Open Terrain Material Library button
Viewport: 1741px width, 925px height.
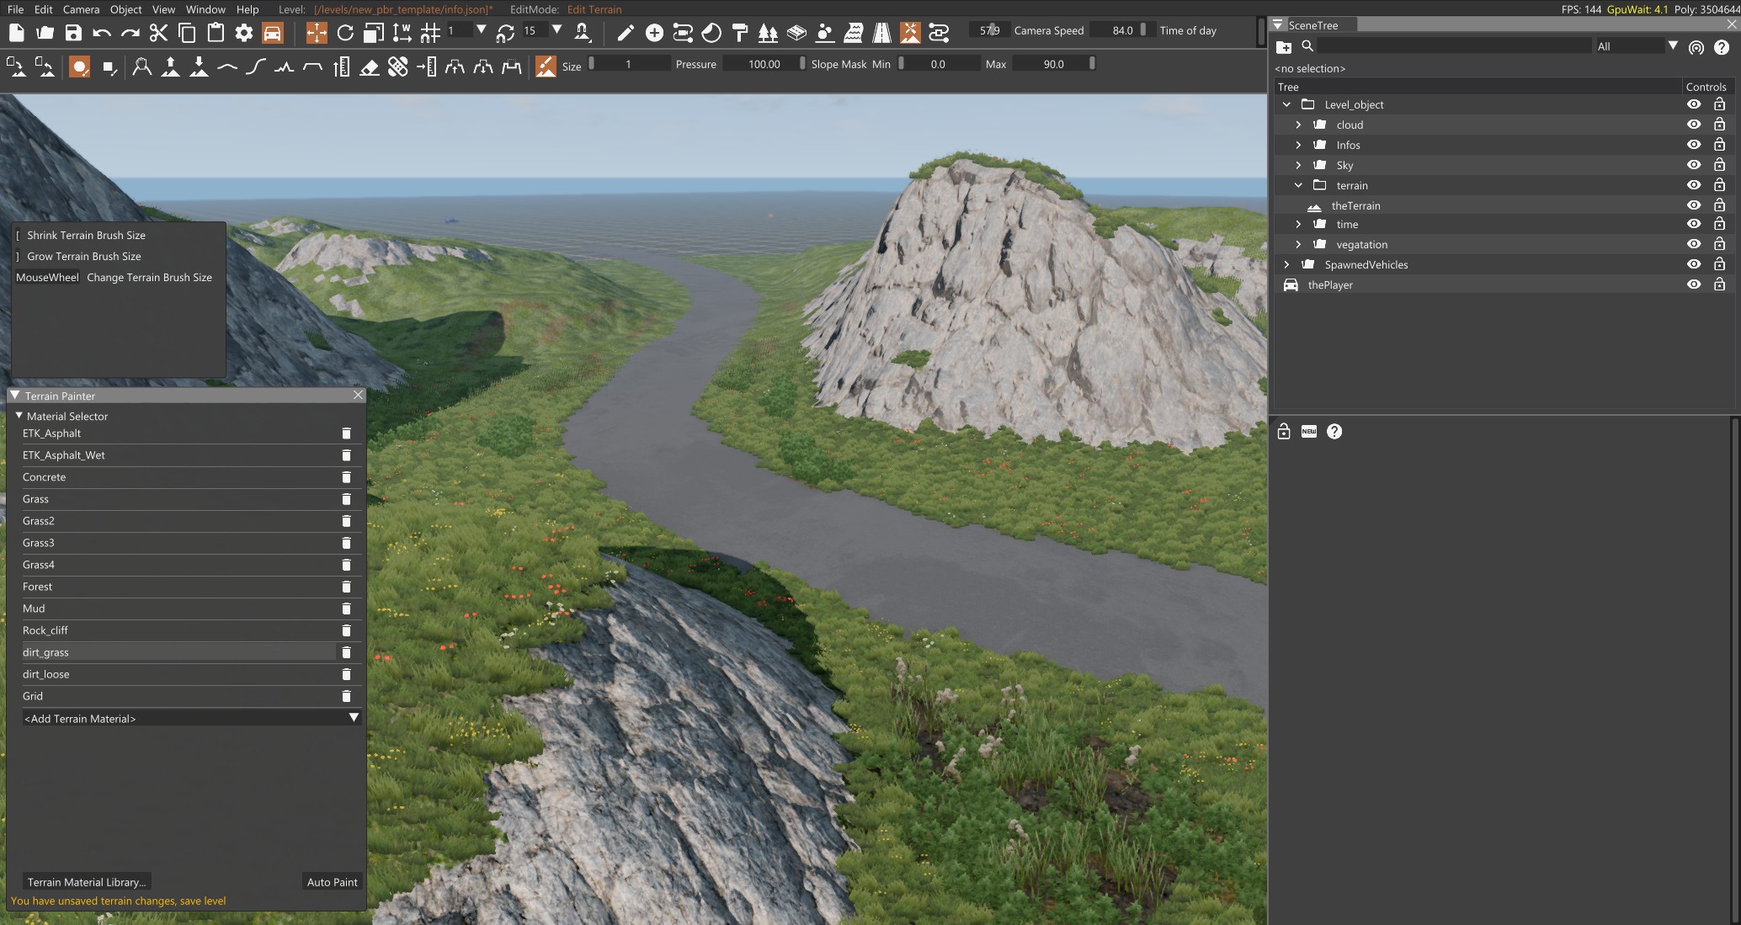[x=87, y=882]
